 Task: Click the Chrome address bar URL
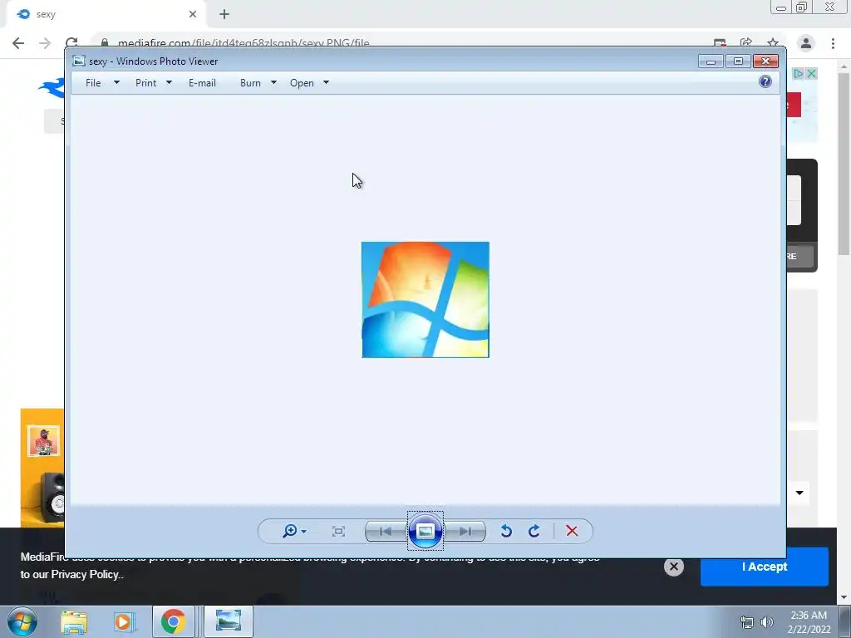[243, 43]
